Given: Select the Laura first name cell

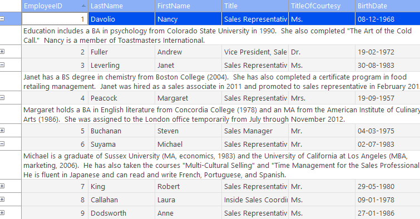Looking at the screenshot, I should pyautogui.click(x=188, y=200).
